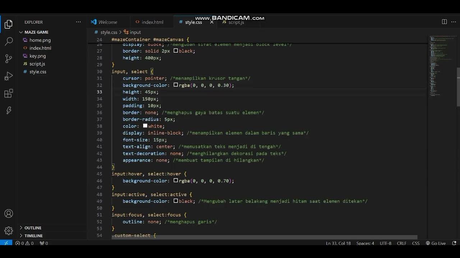The width and height of the screenshot is (460, 258).
Task: Open index.html from the explorer
Action: tap(40, 48)
